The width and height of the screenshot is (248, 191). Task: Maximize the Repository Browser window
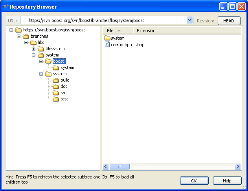tap(232, 7)
